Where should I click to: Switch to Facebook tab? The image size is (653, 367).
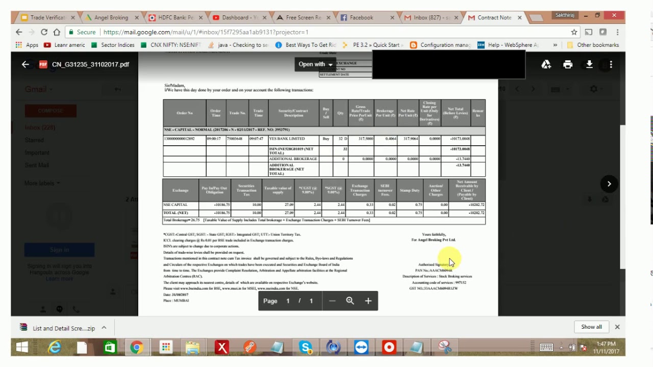(367, 17)
